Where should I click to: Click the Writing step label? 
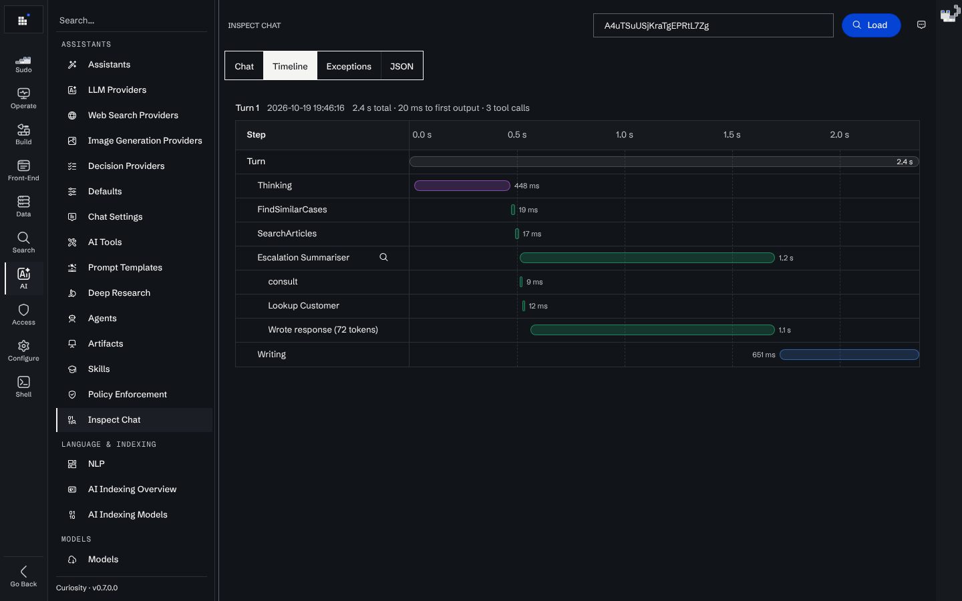(x=272, y=355)
